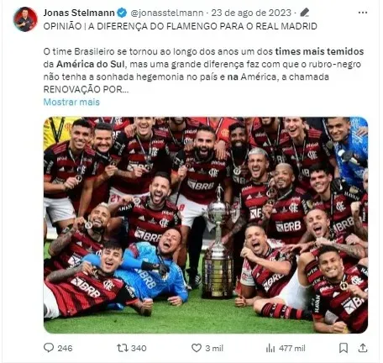
Task: Click the share upload icon
Action: tap(363, 348)
